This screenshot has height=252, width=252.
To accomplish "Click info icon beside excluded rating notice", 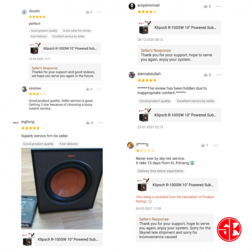I will pyautogui.click(x=150, y=202).
